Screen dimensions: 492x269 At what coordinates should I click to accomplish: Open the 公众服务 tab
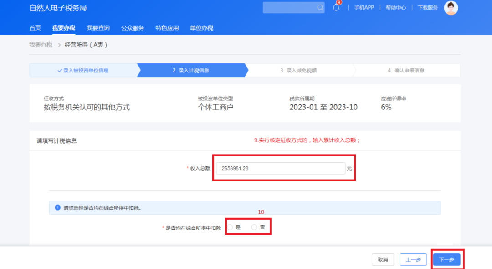[133, 28]
